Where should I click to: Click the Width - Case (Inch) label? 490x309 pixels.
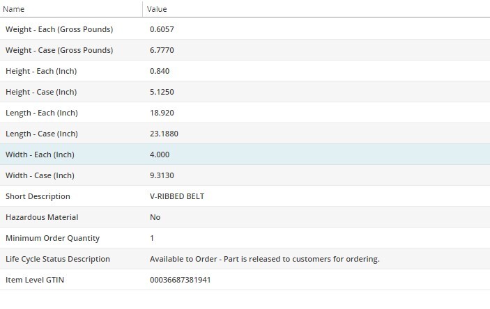[40, 175]
